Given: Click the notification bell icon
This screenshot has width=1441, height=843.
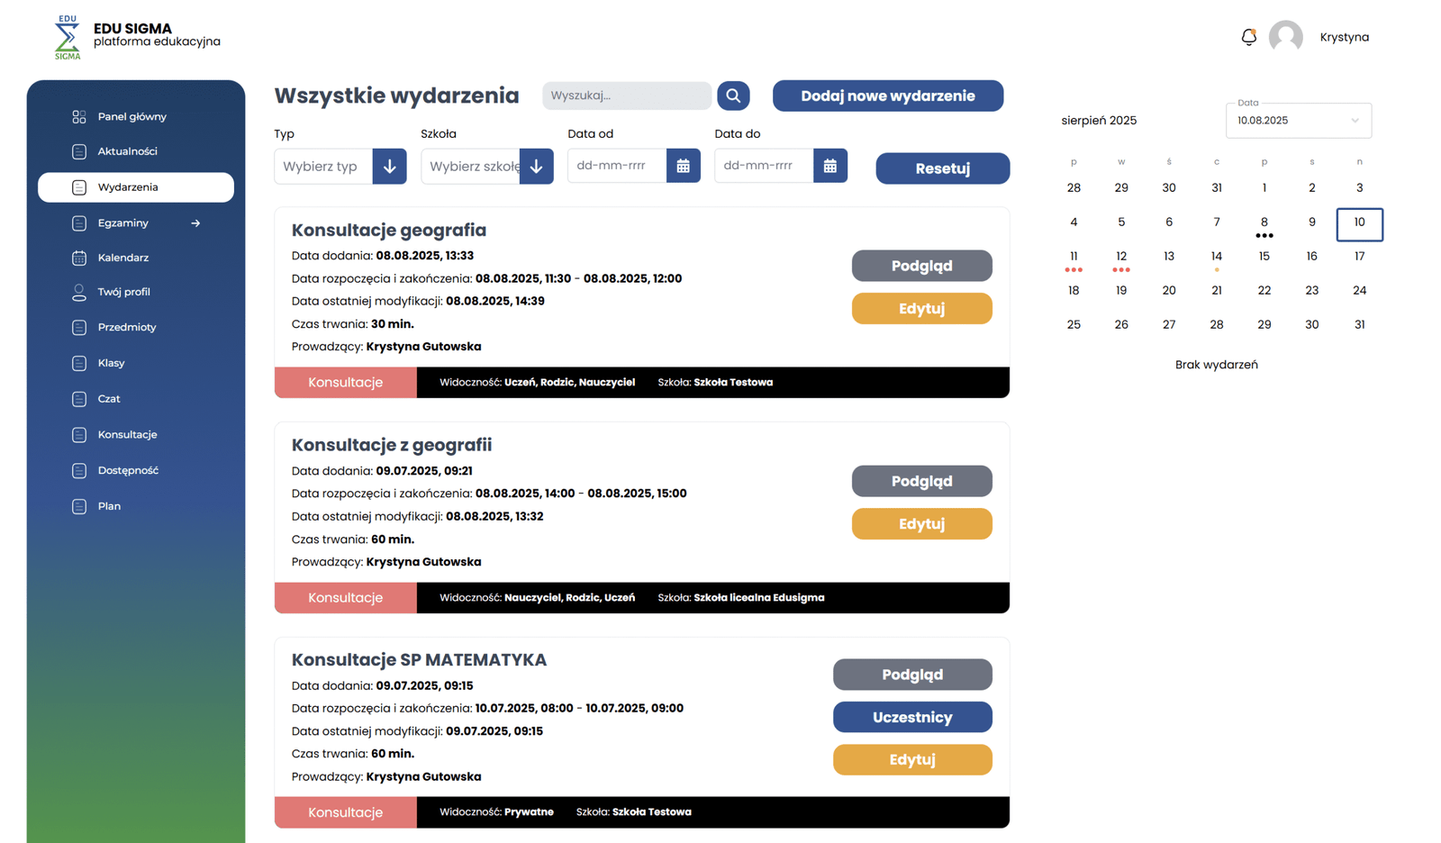Looking at the screenshot, I should coord(1248,37).
